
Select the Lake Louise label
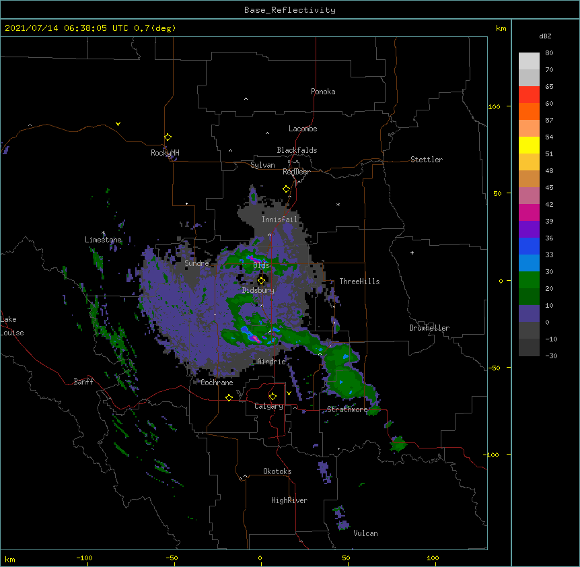tap(12, 326)
